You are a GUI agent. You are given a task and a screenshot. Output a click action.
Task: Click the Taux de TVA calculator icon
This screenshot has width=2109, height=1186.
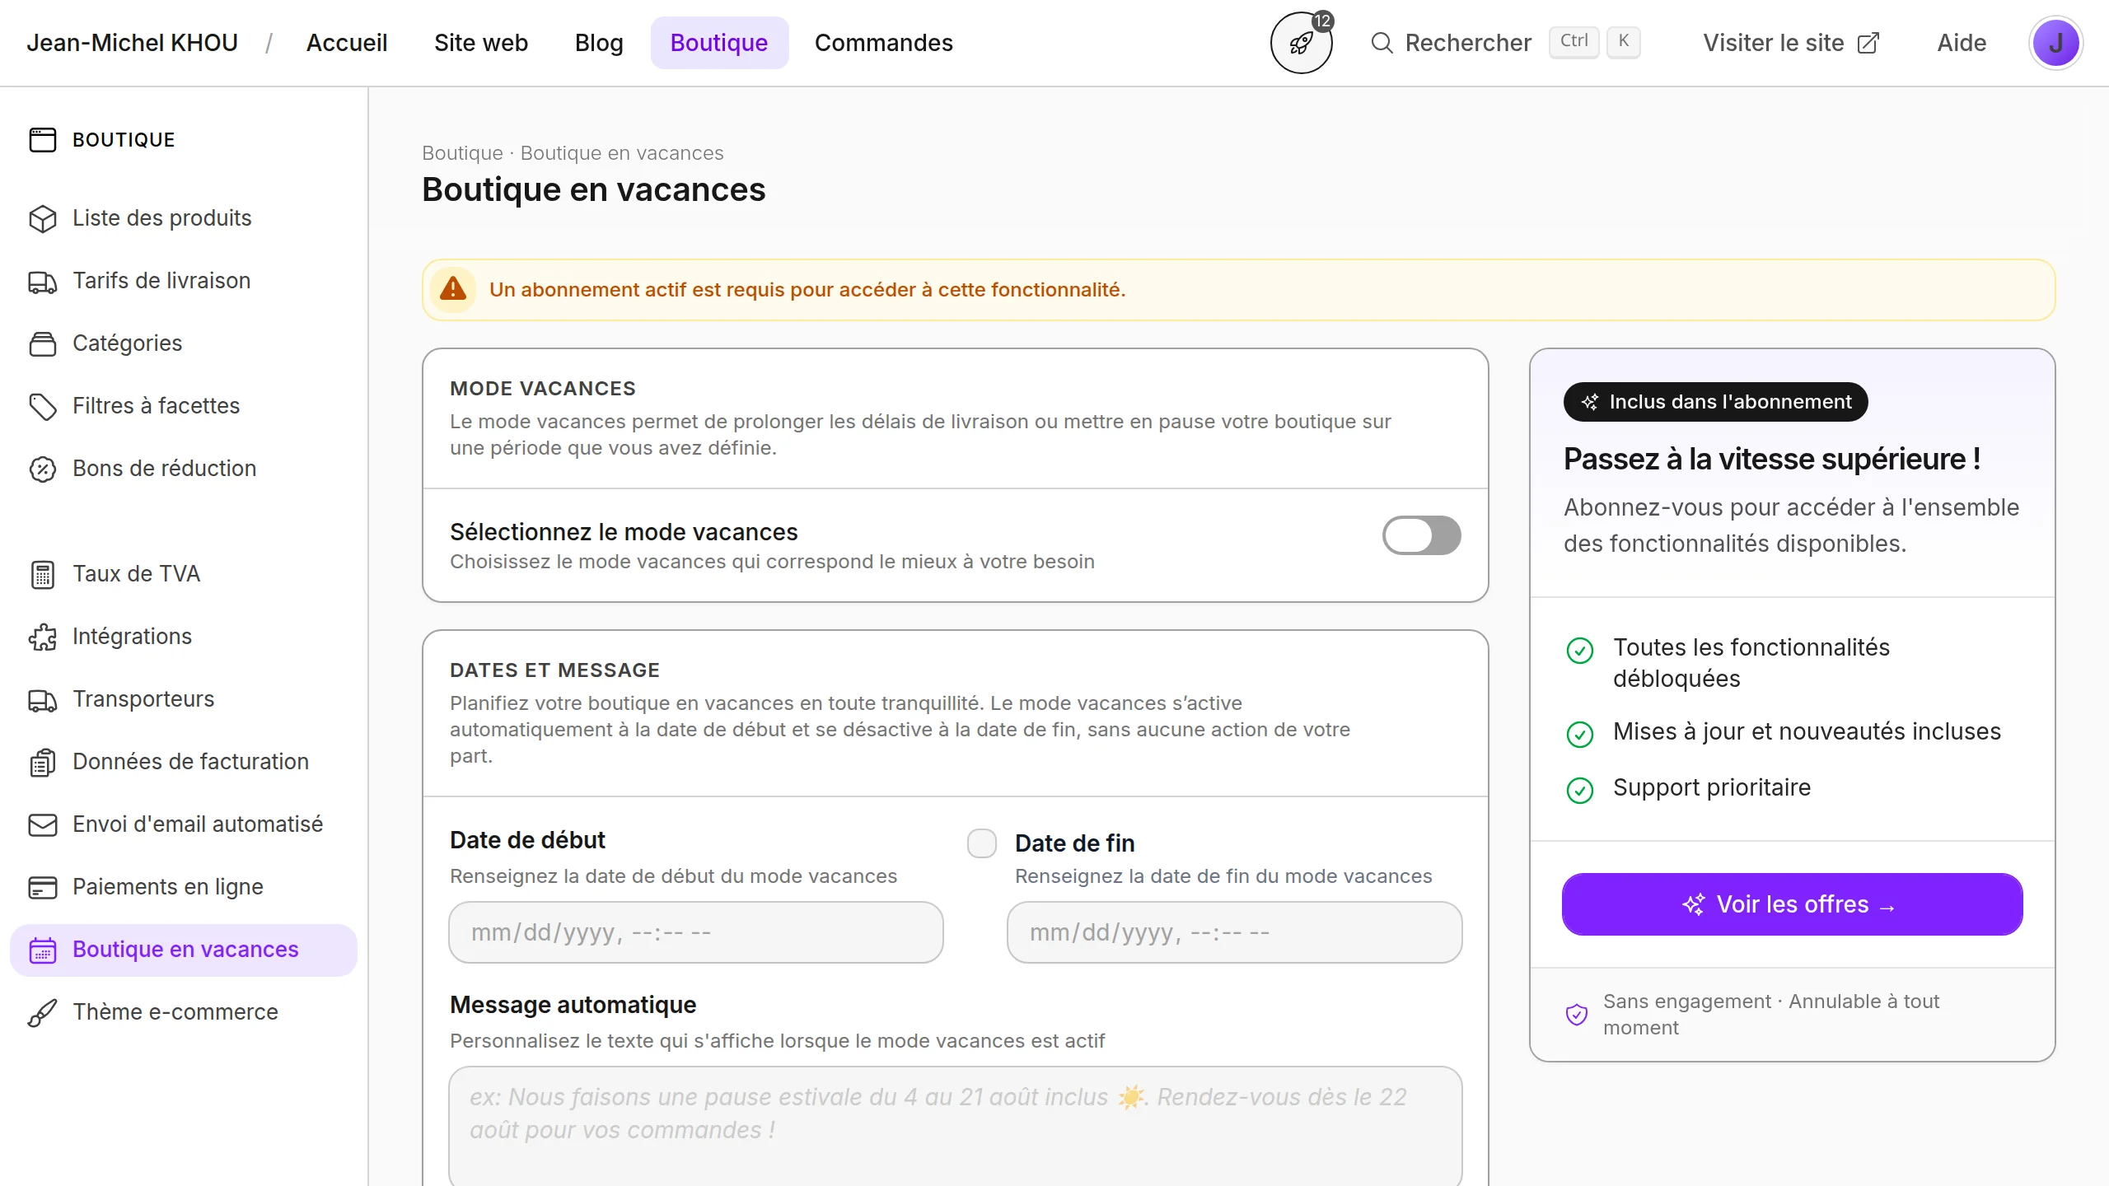[42, 574]
